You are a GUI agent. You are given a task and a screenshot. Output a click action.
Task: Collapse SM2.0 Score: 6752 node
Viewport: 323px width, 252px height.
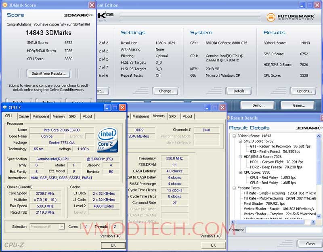(240, 141)
